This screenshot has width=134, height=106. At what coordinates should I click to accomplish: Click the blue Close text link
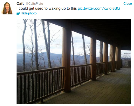[127, 4]
